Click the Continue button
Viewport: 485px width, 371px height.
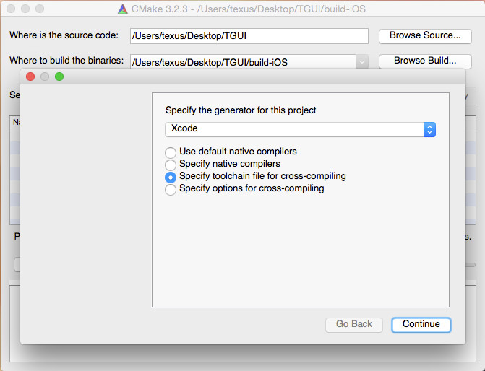click(421, 325)
